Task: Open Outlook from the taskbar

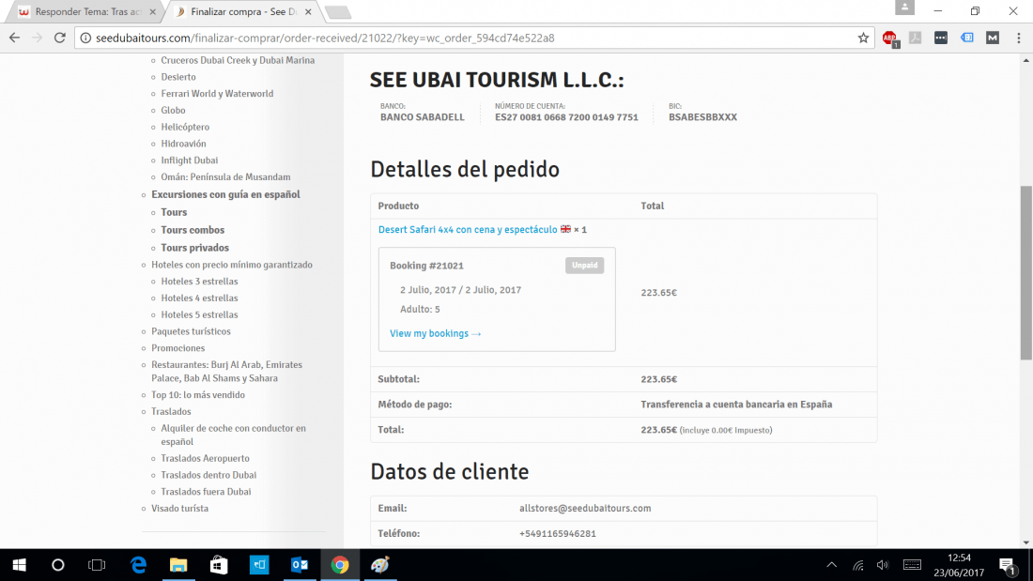Action: point(300,565)
